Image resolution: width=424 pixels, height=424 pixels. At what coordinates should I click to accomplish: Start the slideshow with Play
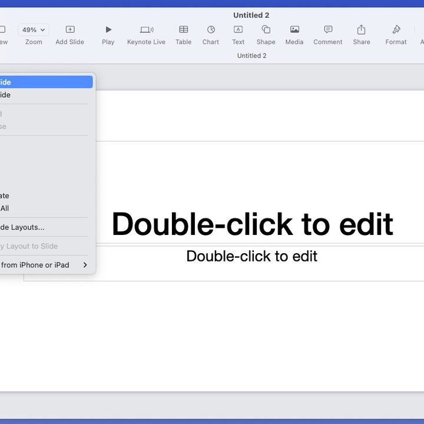tap(108, 29)
